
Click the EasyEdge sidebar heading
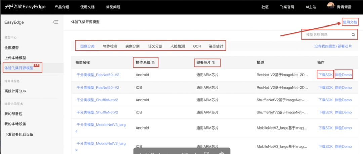tap(14, 22)
